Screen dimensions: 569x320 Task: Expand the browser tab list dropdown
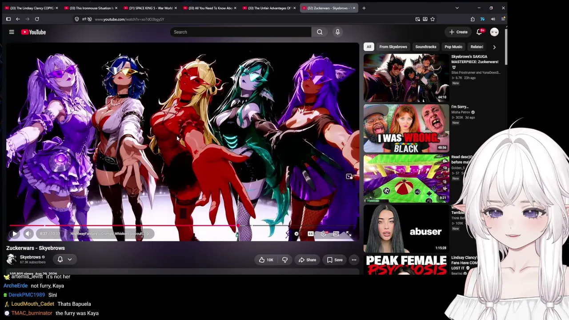point(457,8)
